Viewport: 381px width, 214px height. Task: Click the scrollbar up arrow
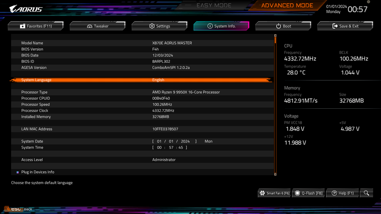coord(275,36)
